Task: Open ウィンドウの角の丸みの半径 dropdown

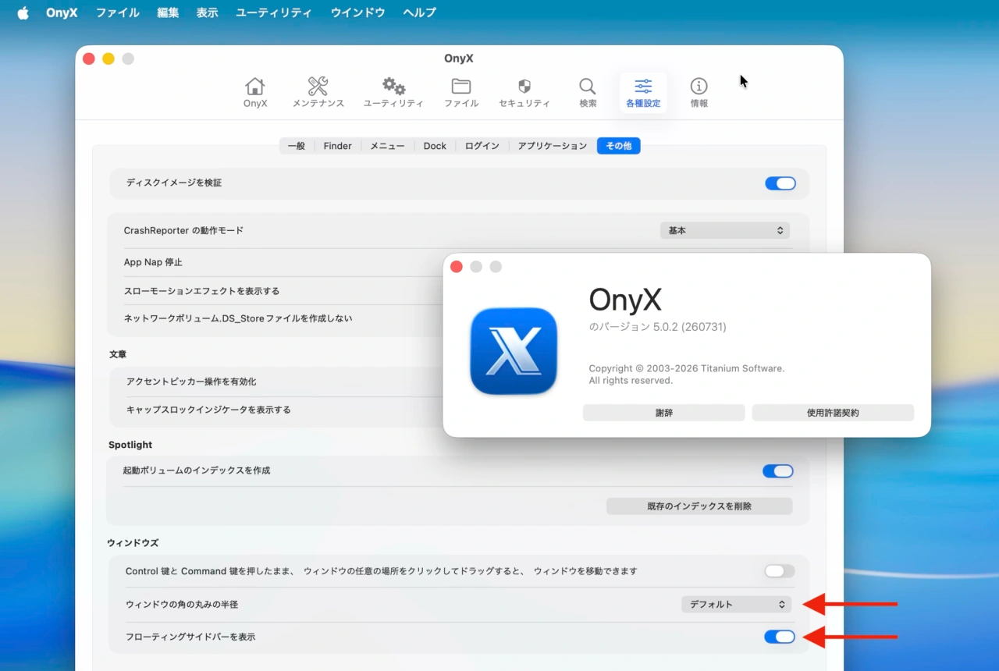Action: pyautogui.click(x=737, y=605)
